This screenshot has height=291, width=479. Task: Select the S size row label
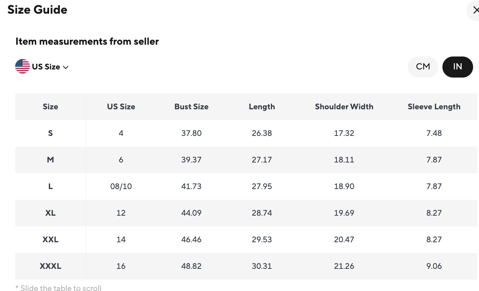[50, 133]
